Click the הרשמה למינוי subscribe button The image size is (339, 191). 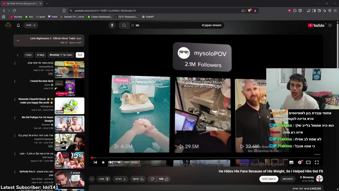pos(269,179)
